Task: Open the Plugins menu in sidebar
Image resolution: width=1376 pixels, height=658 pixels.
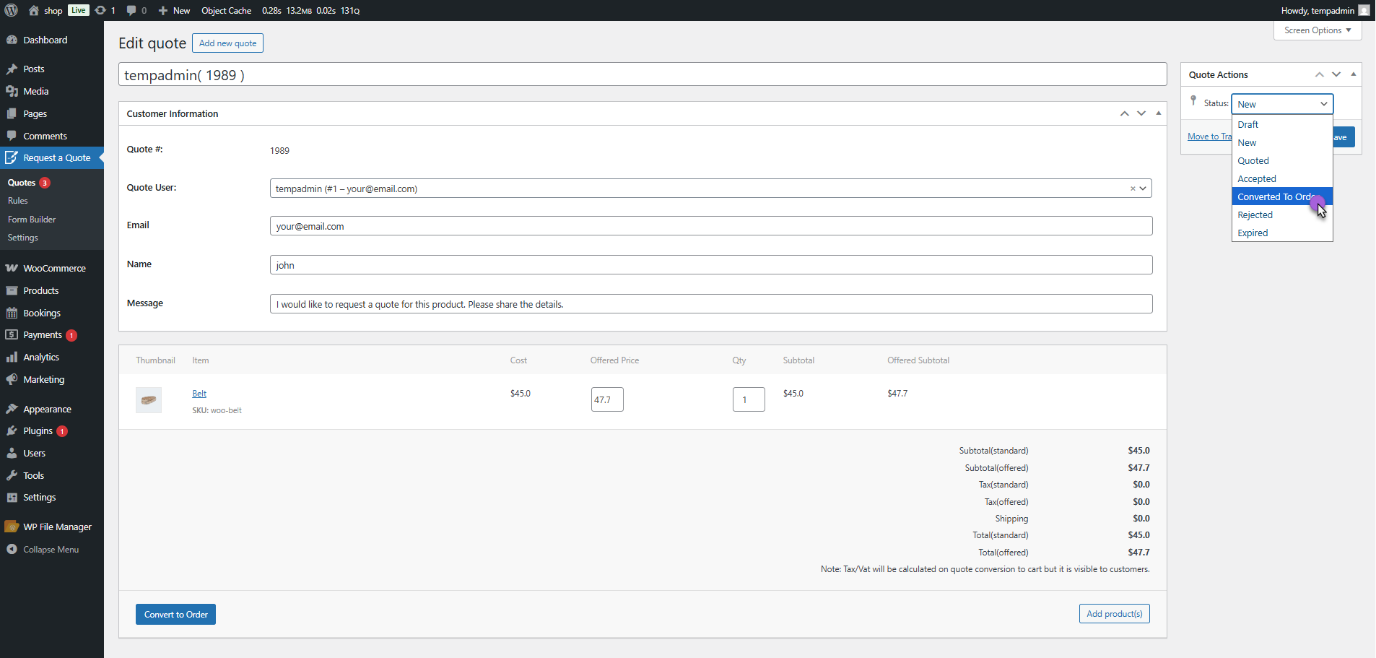Action: tap(38, 431)
